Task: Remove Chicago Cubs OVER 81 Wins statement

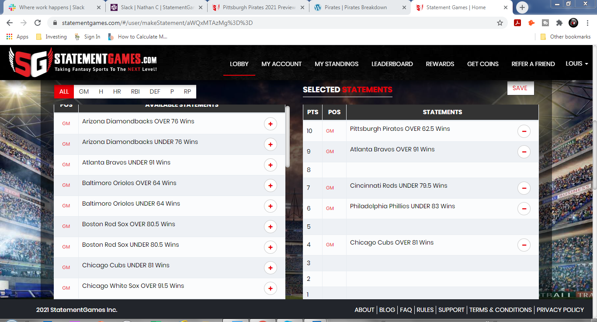Action: pyautogui.click(x=524, y=245)
